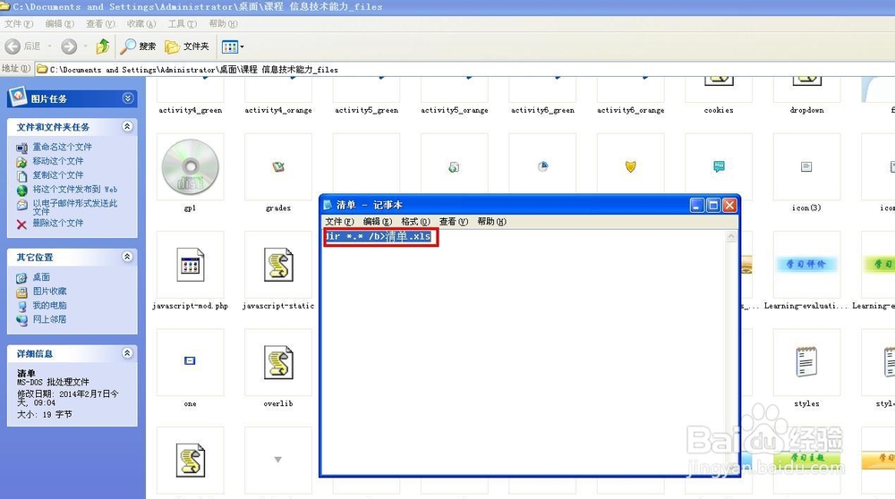This screenshot has width=895, height=499.
Task: Select the javascript-mod.php file icon
Action: point(190,265)
